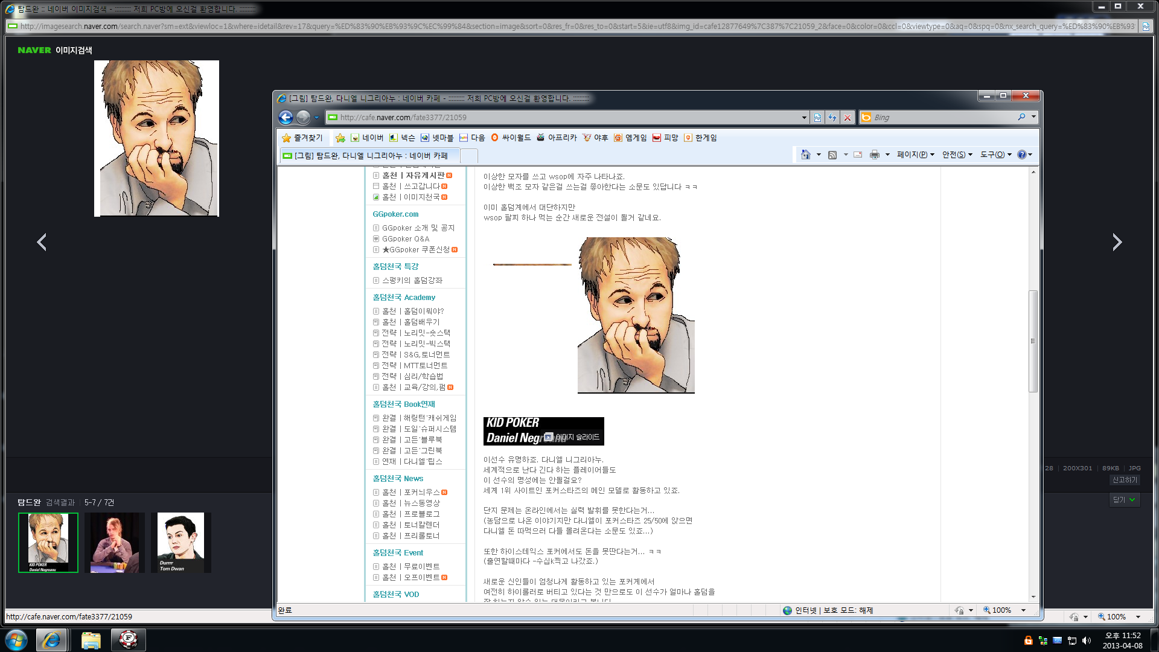Viewport: 1159px width, 652px height.
Task: Open the 홀덤천국 News section heading
Action: tap(398, 479)
